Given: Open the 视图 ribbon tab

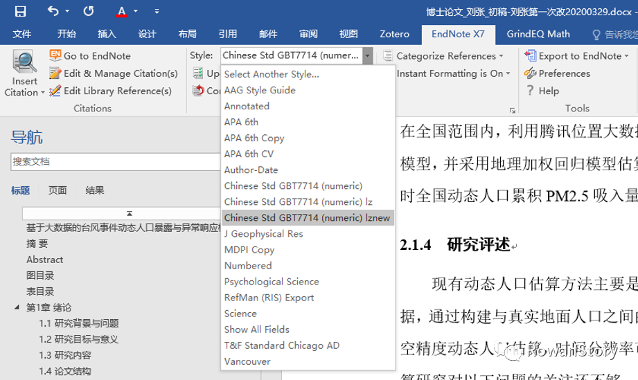Looking at the screenshot, I should pyautogui.click(x=348, y=34).
